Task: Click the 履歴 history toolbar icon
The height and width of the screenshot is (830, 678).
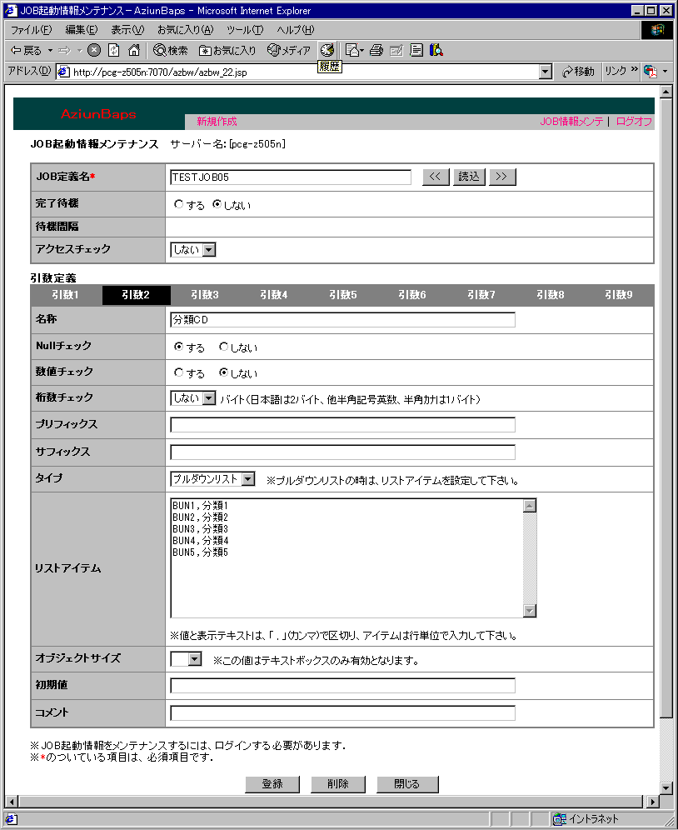Action: [x=327, y=50]
